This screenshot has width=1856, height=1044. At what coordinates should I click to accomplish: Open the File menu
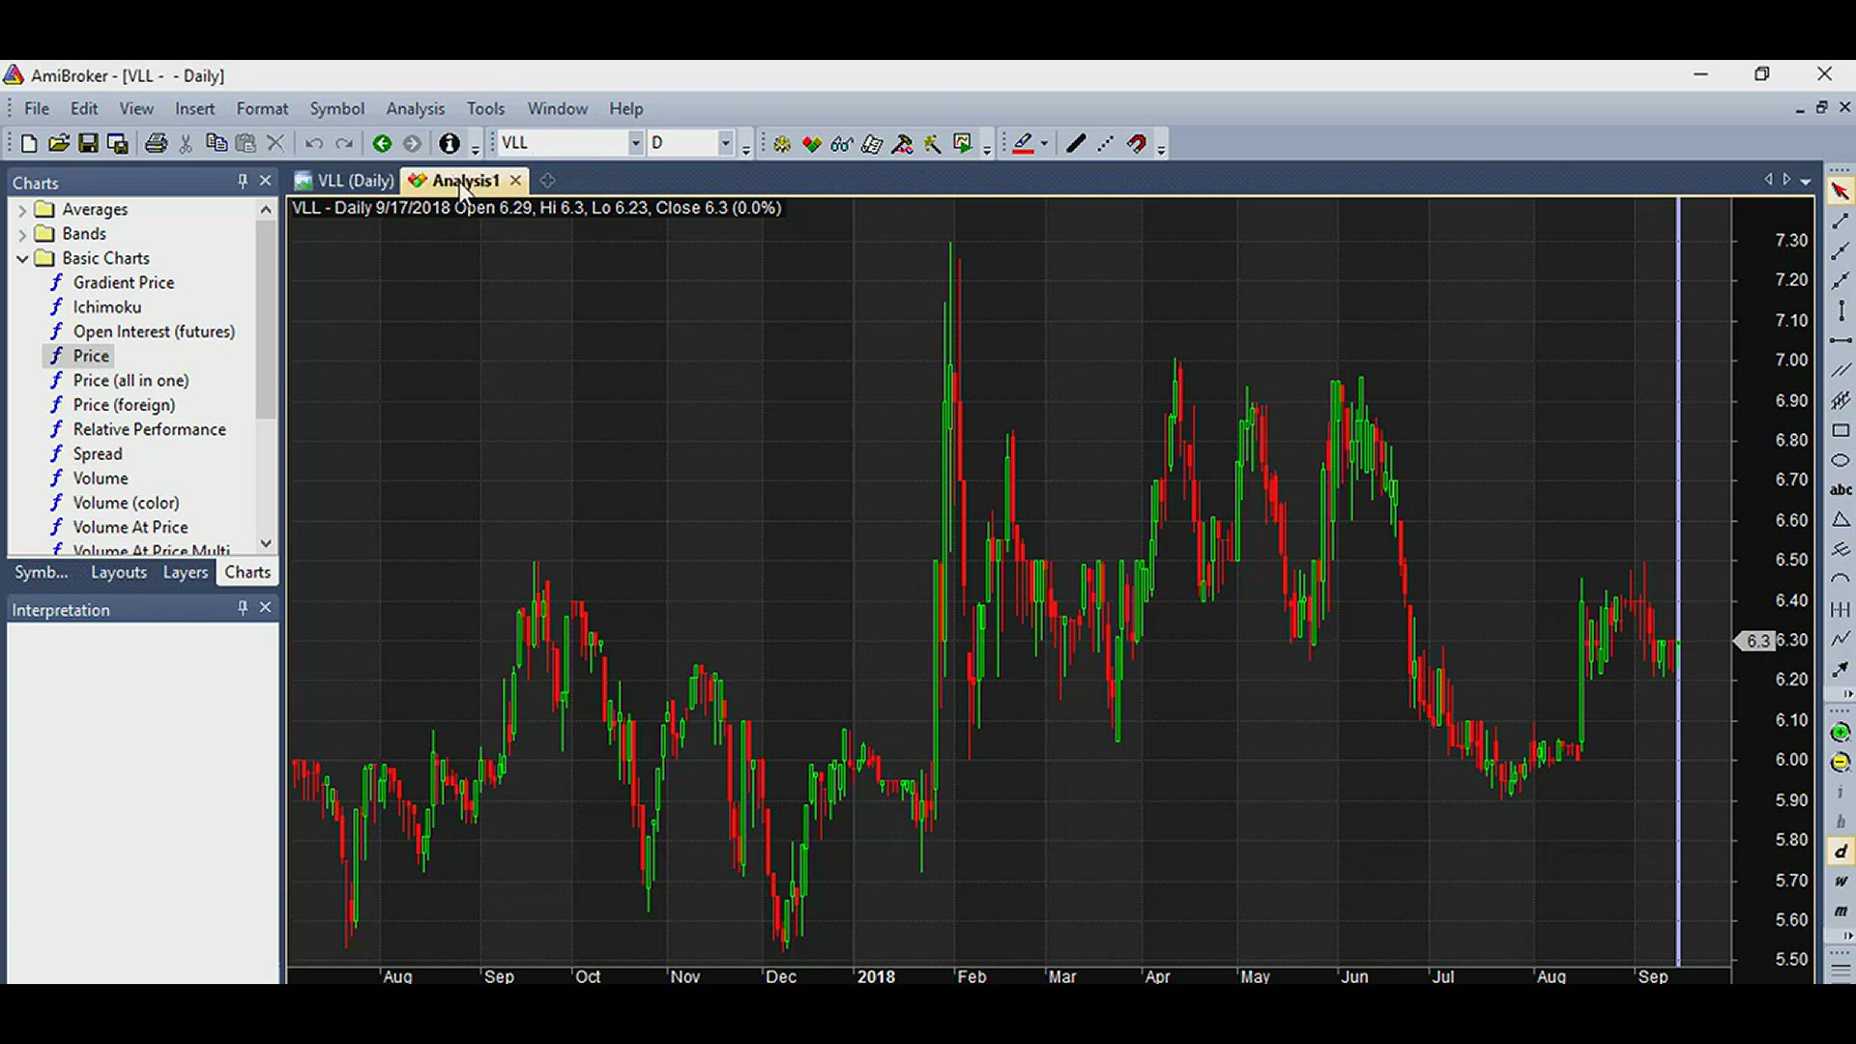(x=37, y=108)
